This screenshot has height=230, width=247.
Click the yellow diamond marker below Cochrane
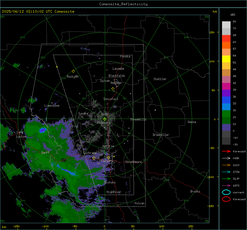94,158
